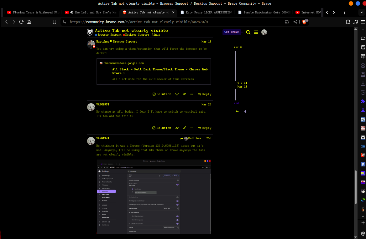
Task: Open site settings icon in address bar
Action: pyautogui.click(x=65, y=22)
